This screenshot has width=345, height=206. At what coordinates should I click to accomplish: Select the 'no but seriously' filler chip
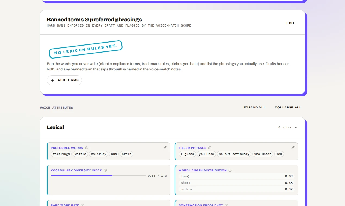pyautogui.click(x=234, y=154)
